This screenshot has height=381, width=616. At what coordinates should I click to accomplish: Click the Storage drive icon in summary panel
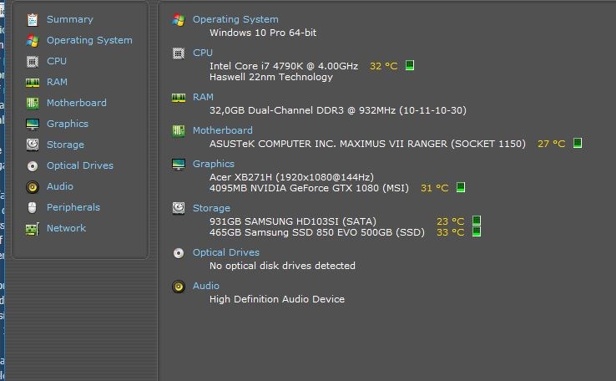click(179, 208)
